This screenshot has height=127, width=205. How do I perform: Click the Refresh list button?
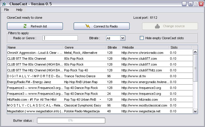[x=35, y=26]
